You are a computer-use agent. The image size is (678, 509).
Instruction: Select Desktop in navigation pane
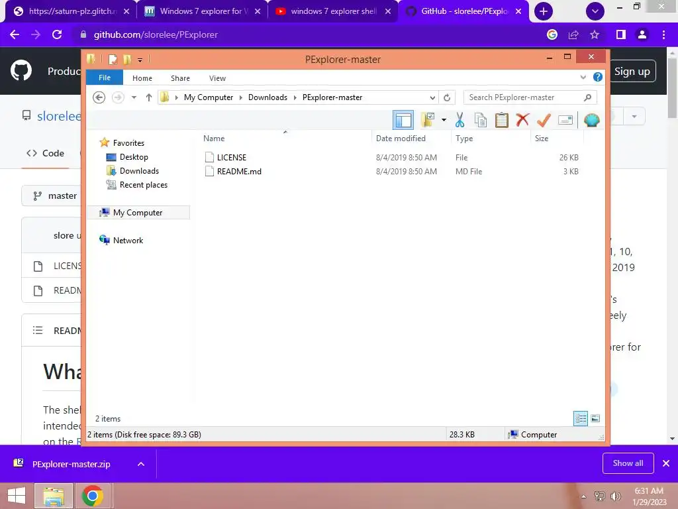coord(134,156)
